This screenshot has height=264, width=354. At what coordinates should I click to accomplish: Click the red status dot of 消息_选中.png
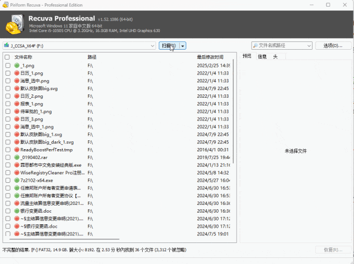pos(17,81)
